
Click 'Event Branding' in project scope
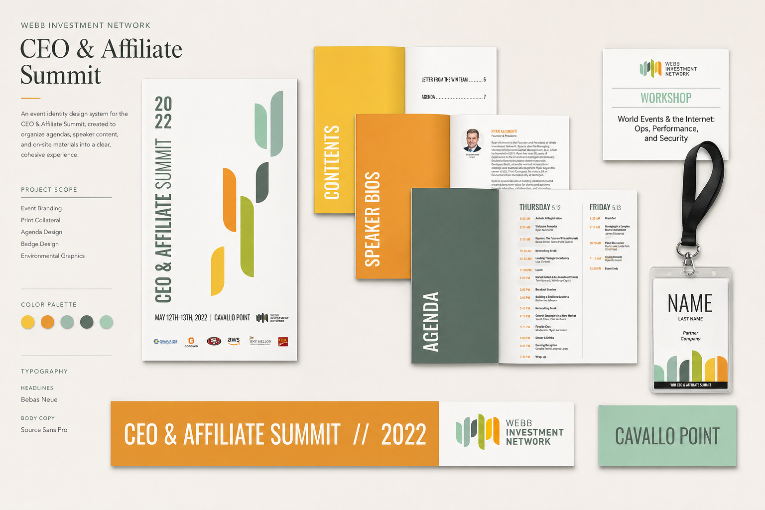pyautogui.click(x=41, y=208)
